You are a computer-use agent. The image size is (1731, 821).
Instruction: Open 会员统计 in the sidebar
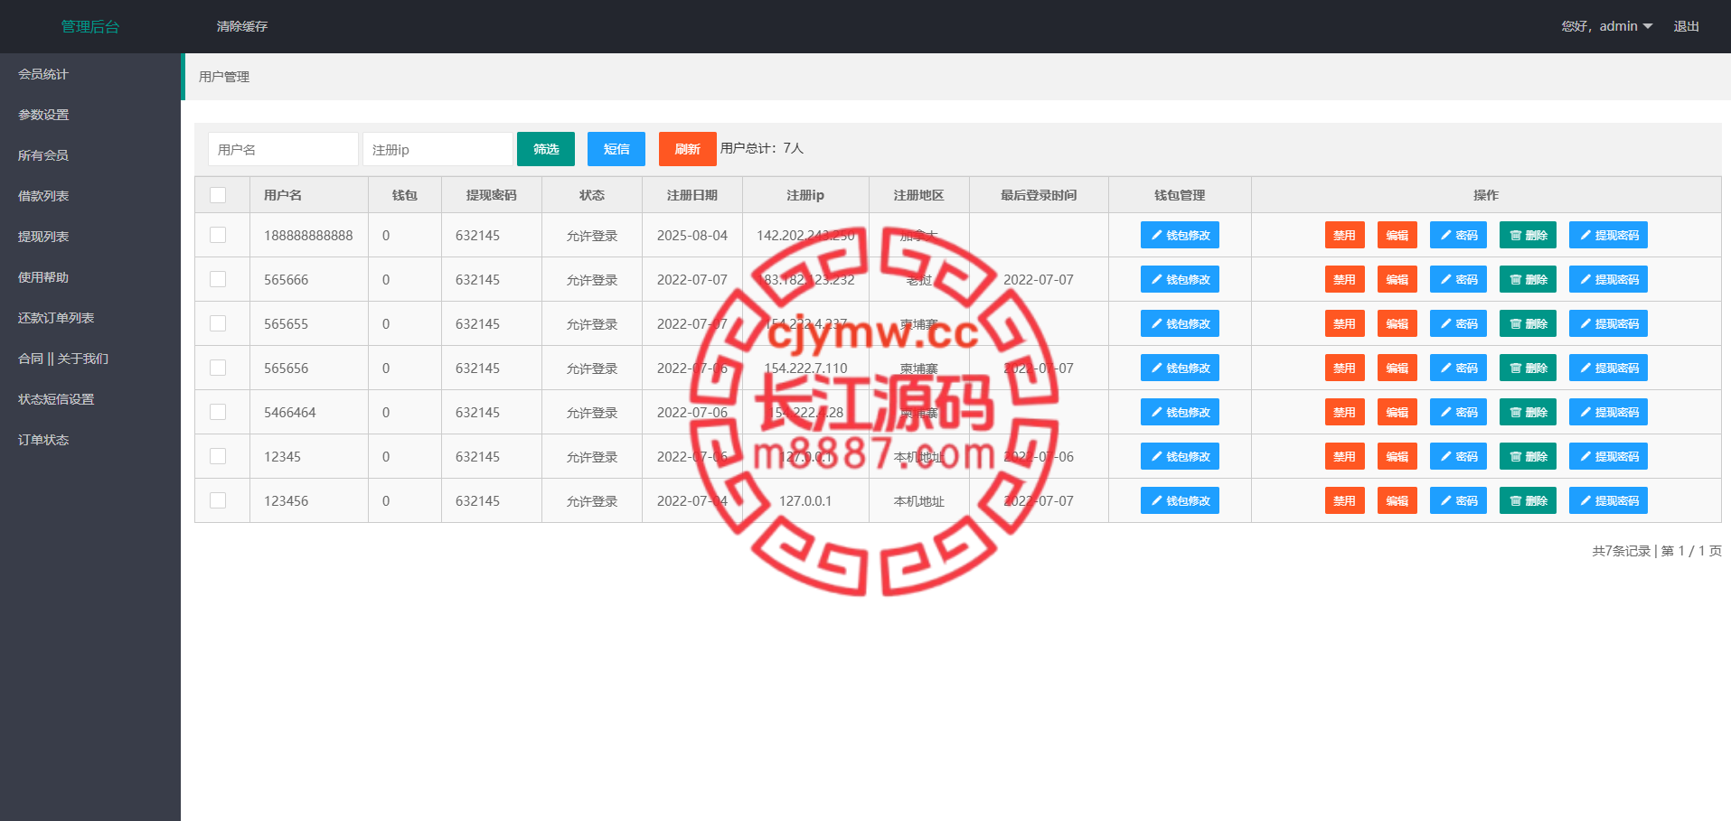click(90, 74)
